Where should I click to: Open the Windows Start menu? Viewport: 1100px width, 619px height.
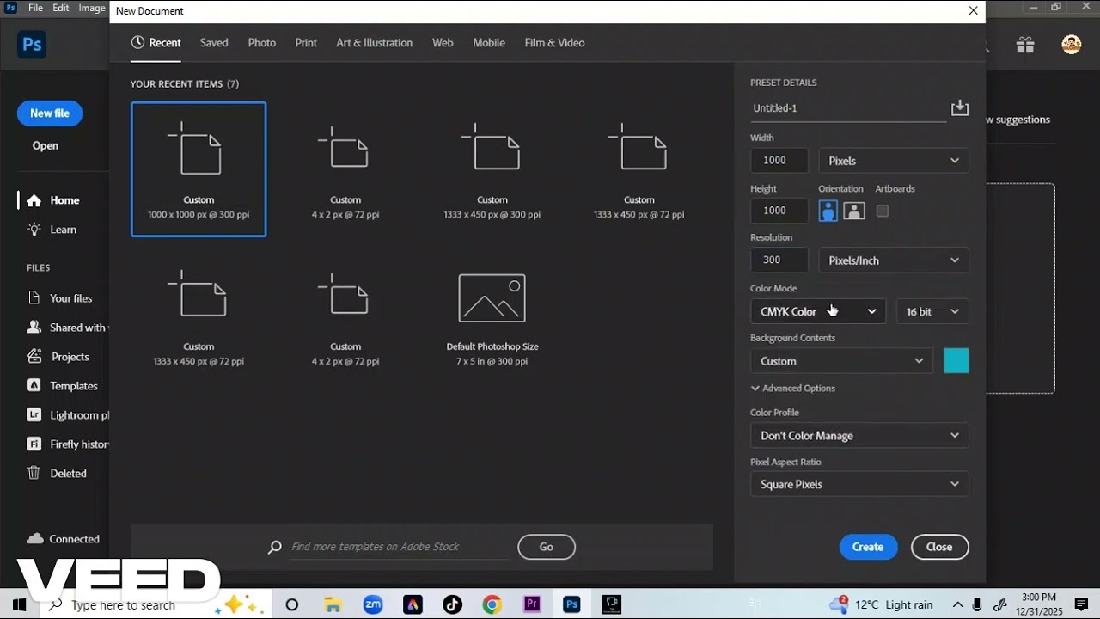(19, 605)
